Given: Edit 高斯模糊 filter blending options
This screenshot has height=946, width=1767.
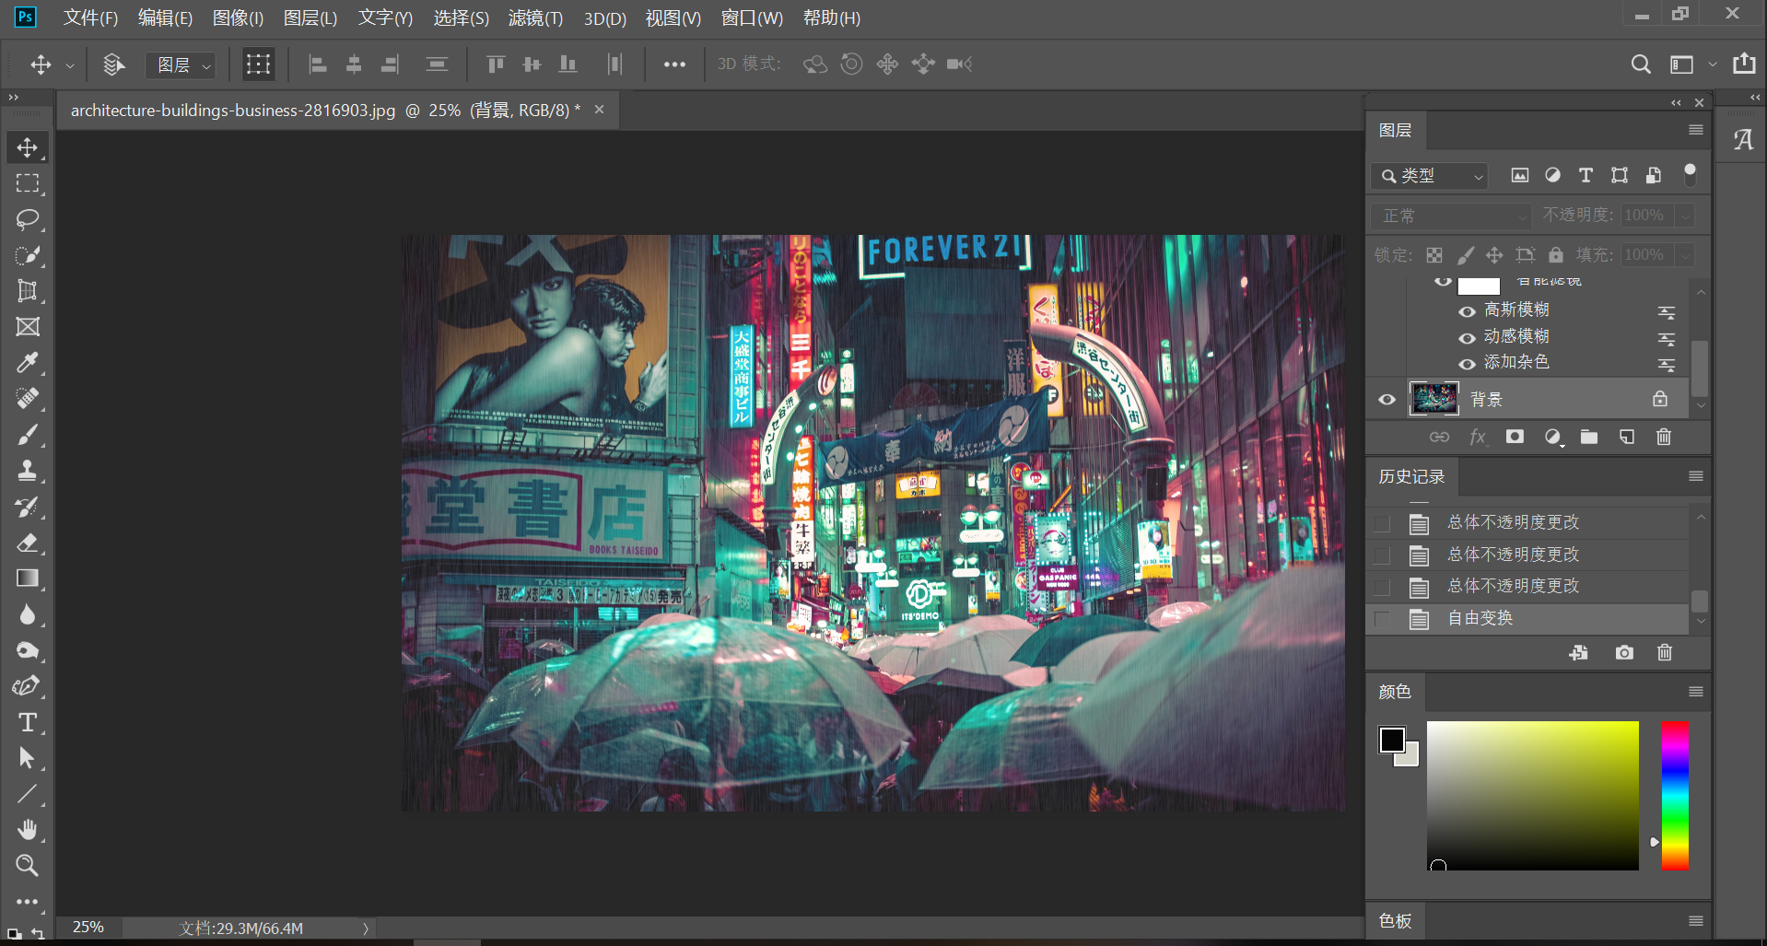Looking at the screenshot, I should (1667, 312).
